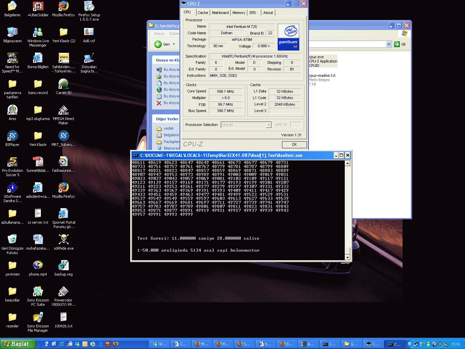Open the Geri Dönüşüm Kutusu recycle bin

(12, 244)
